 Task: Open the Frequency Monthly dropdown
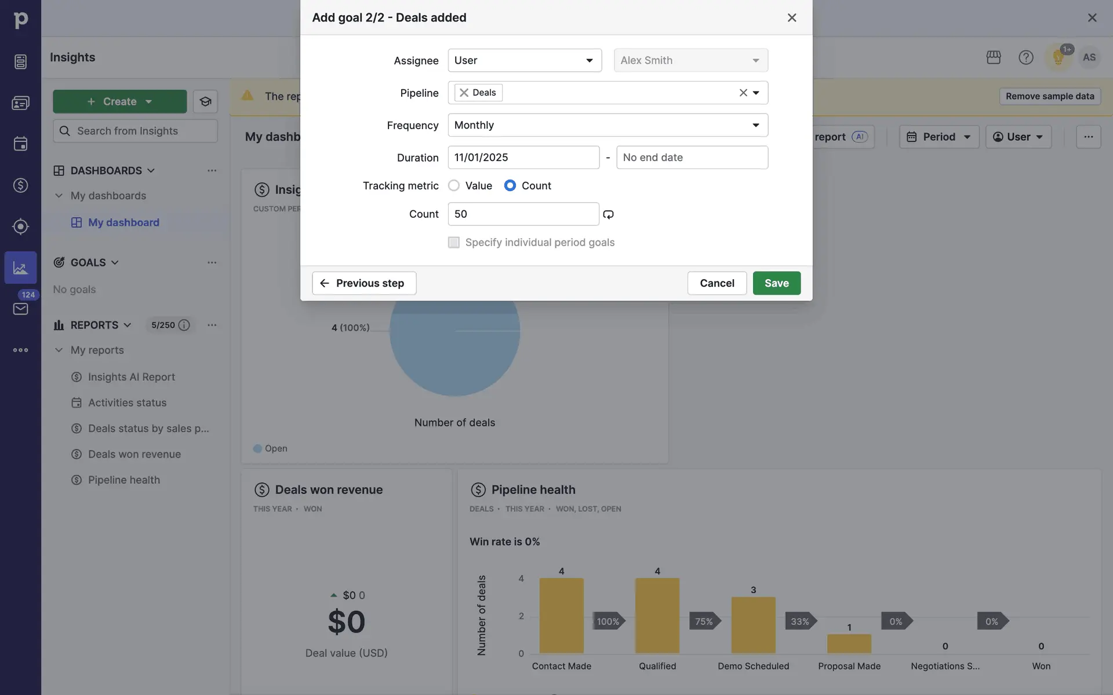pos(608,125)
